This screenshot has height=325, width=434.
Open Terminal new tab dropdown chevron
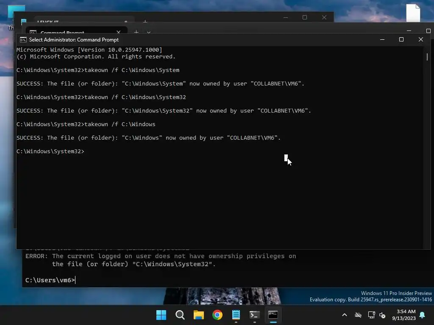point(149,32)
